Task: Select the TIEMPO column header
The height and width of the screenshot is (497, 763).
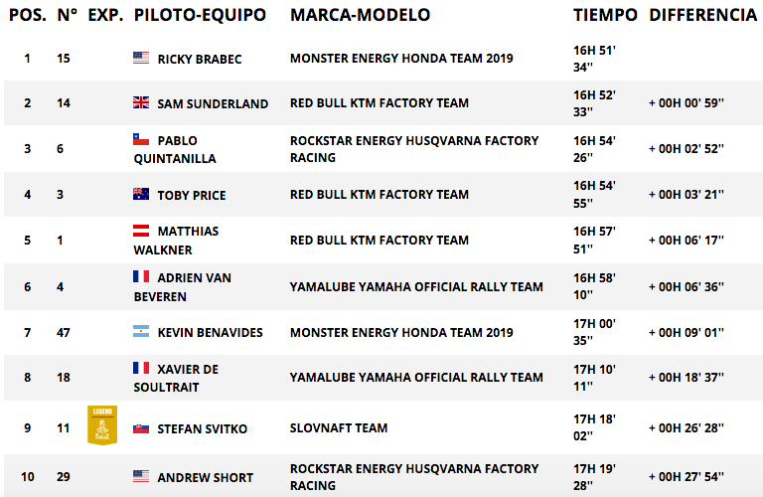Action: coord(605,15)
